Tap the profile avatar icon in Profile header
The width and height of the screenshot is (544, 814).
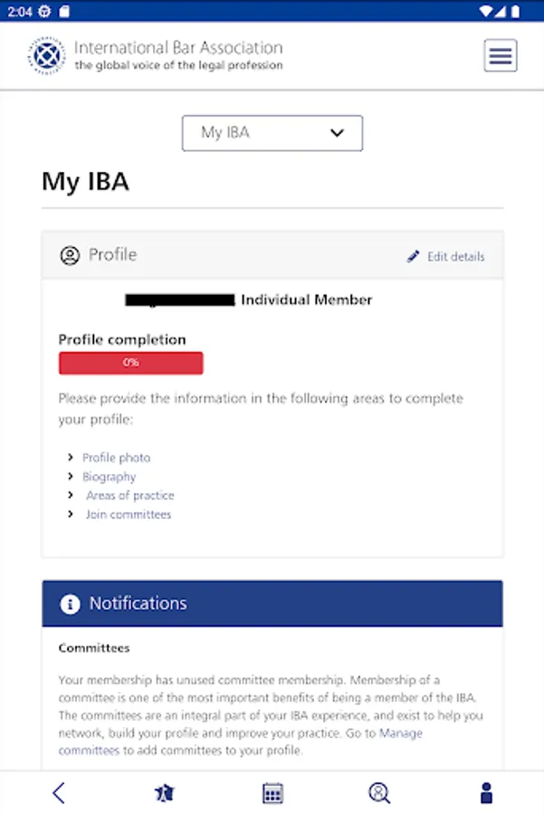point(70,256)
